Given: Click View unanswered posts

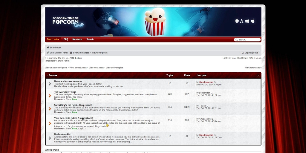Looking at the screenshot, I should tap(56, 68).
